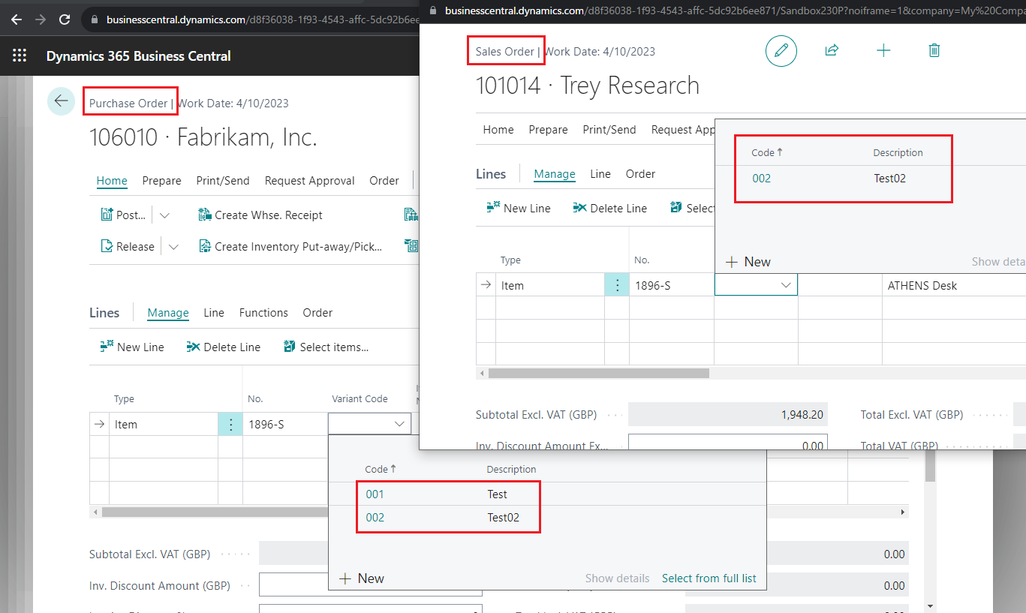
Task: Click the back arrow on Purchase Order
Action: 61,101
